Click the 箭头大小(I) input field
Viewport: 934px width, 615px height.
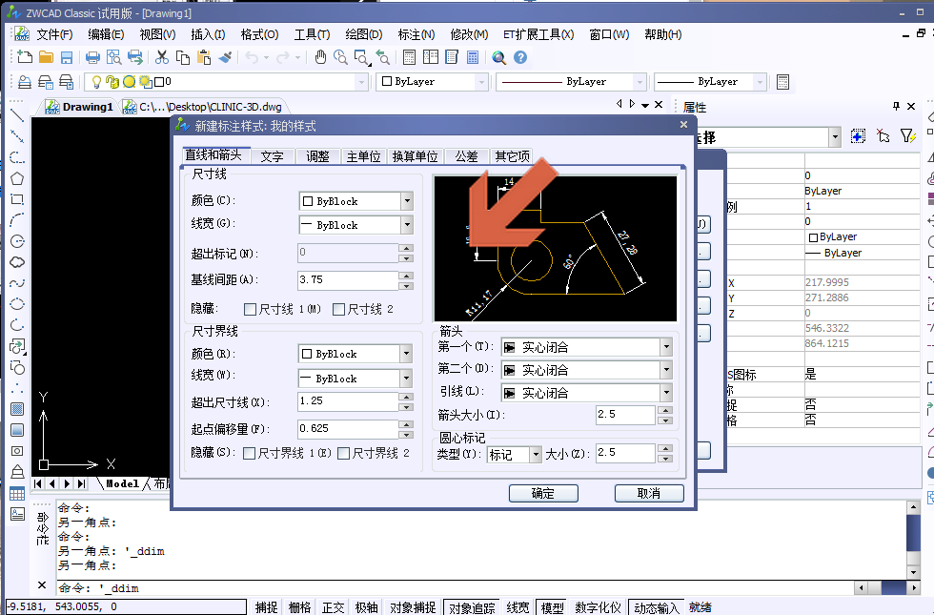coord(624,414)
